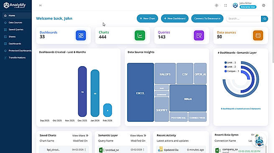The height and width of the screenshot is (153, 274).
Task: Create a New Dashboard
Action: click(x=175, y=18)
